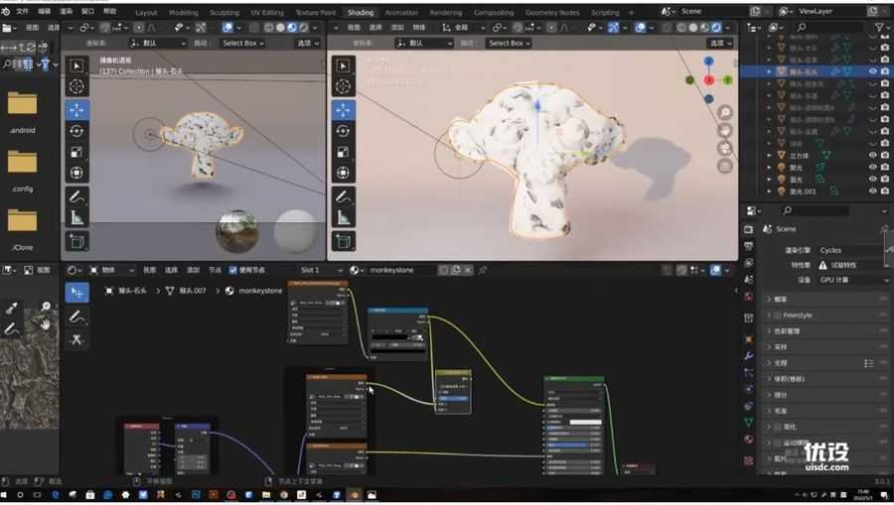Pick the Links Cut tool in the node editor
Viewport: 894px width, 505px height.
point(76,340)
